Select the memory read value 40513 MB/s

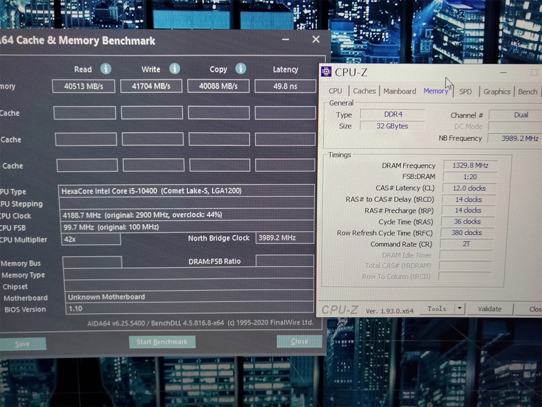84,86
